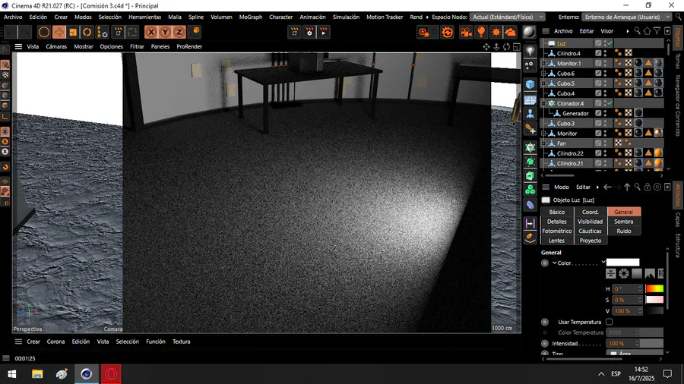This screenshot has width=684, height=384.
Task: Click attribute manager lock icon
Action: click(x=648, y=187)
